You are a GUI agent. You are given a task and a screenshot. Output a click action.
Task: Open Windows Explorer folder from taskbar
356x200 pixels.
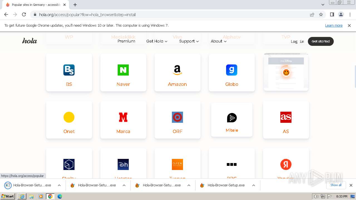point(31,196)
